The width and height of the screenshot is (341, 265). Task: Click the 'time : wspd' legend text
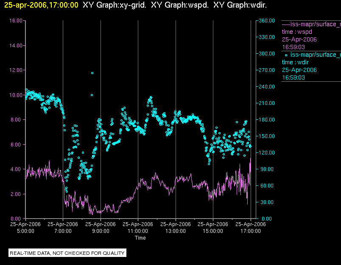pos(297,32)
